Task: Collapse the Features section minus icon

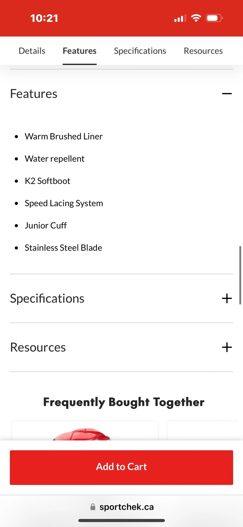Action: click(227, 94)
